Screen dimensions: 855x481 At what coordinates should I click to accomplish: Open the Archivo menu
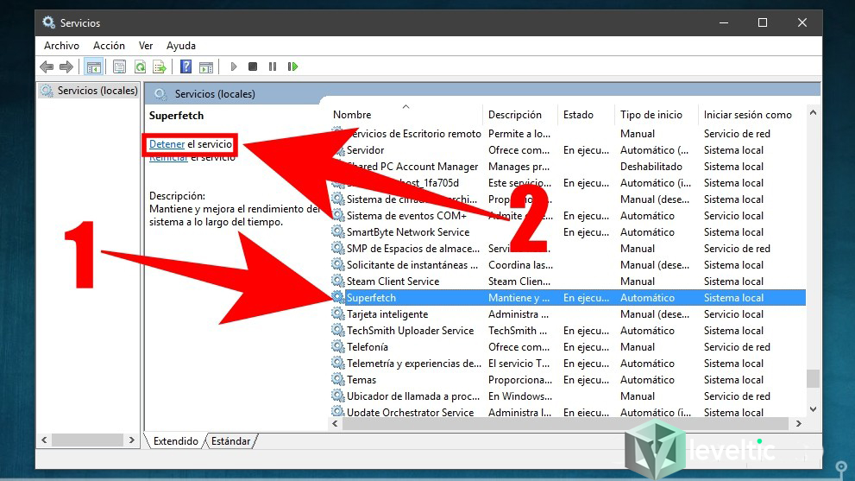[61, 46]
